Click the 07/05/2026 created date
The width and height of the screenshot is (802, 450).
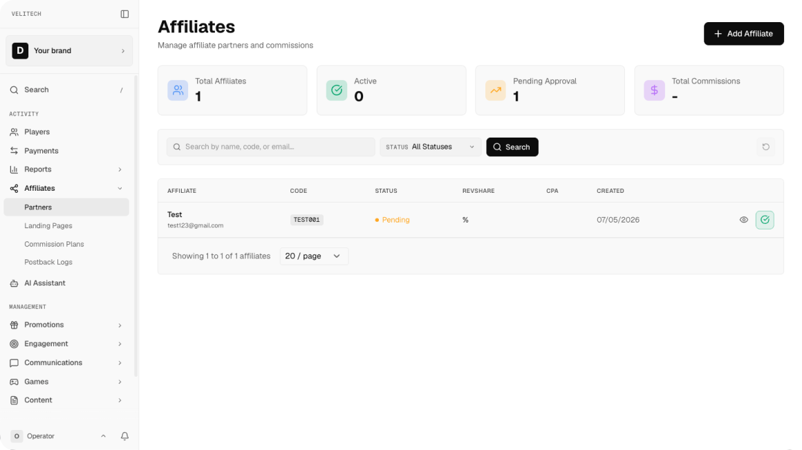pos(618,220)
